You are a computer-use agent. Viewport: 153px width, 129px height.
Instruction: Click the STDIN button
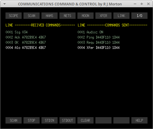click(49, 121)
